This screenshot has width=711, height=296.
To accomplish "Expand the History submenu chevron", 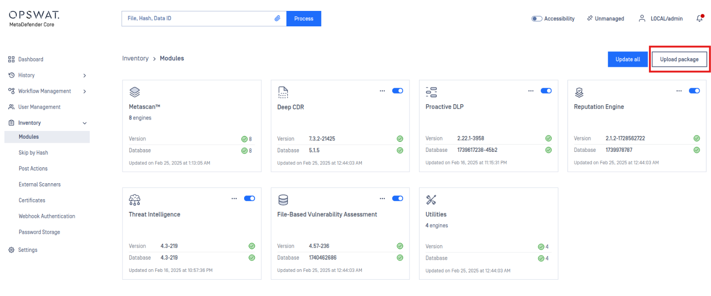I will (85, 75).
